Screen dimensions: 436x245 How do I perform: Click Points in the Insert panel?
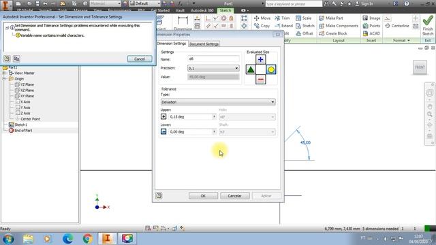(371, 26)
